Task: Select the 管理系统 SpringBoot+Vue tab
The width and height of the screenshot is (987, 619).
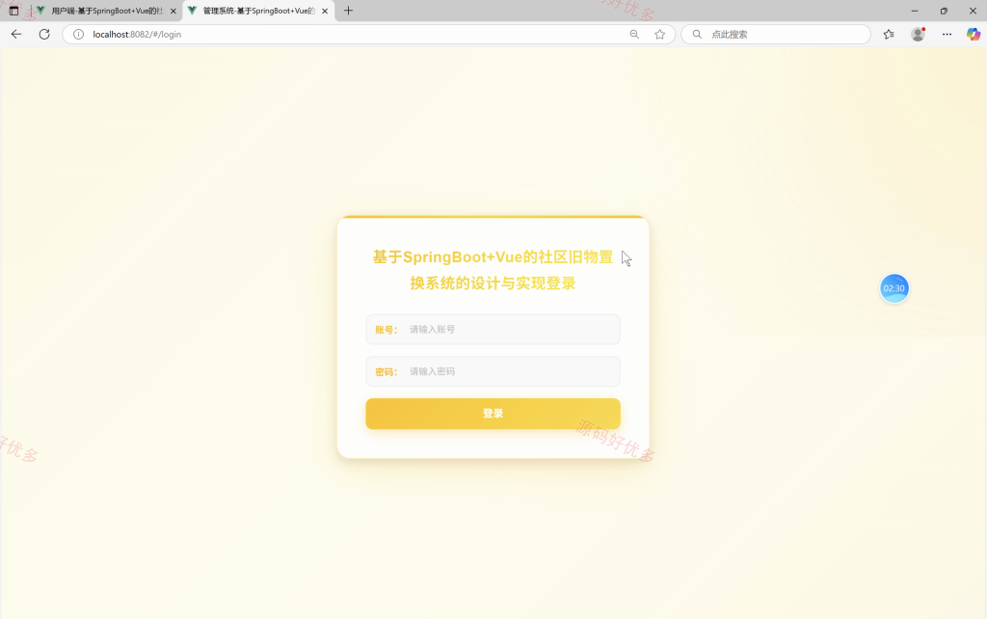Action: click(258, 11)
